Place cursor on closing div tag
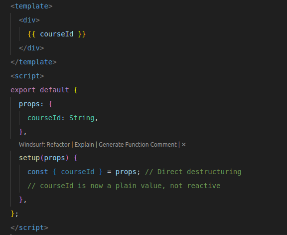This screenshot has height=235, width=287. [31, 48]
